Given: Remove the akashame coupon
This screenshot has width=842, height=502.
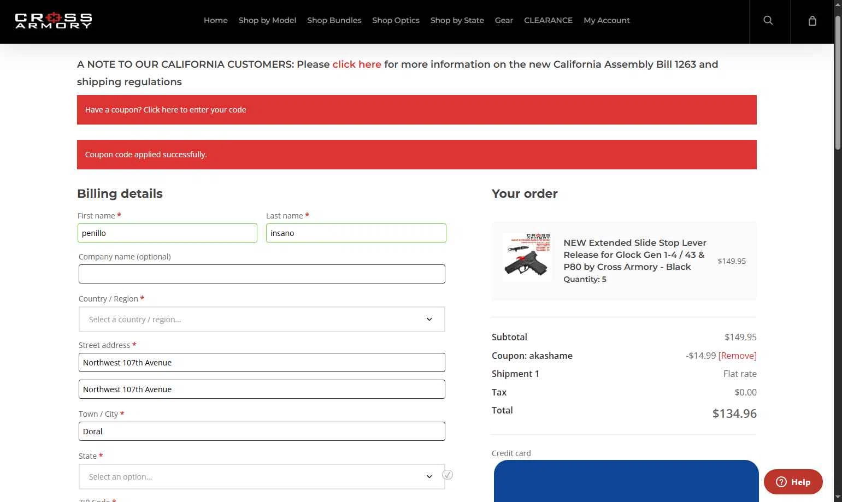Looking at the screenshot, I should [737, 356].
